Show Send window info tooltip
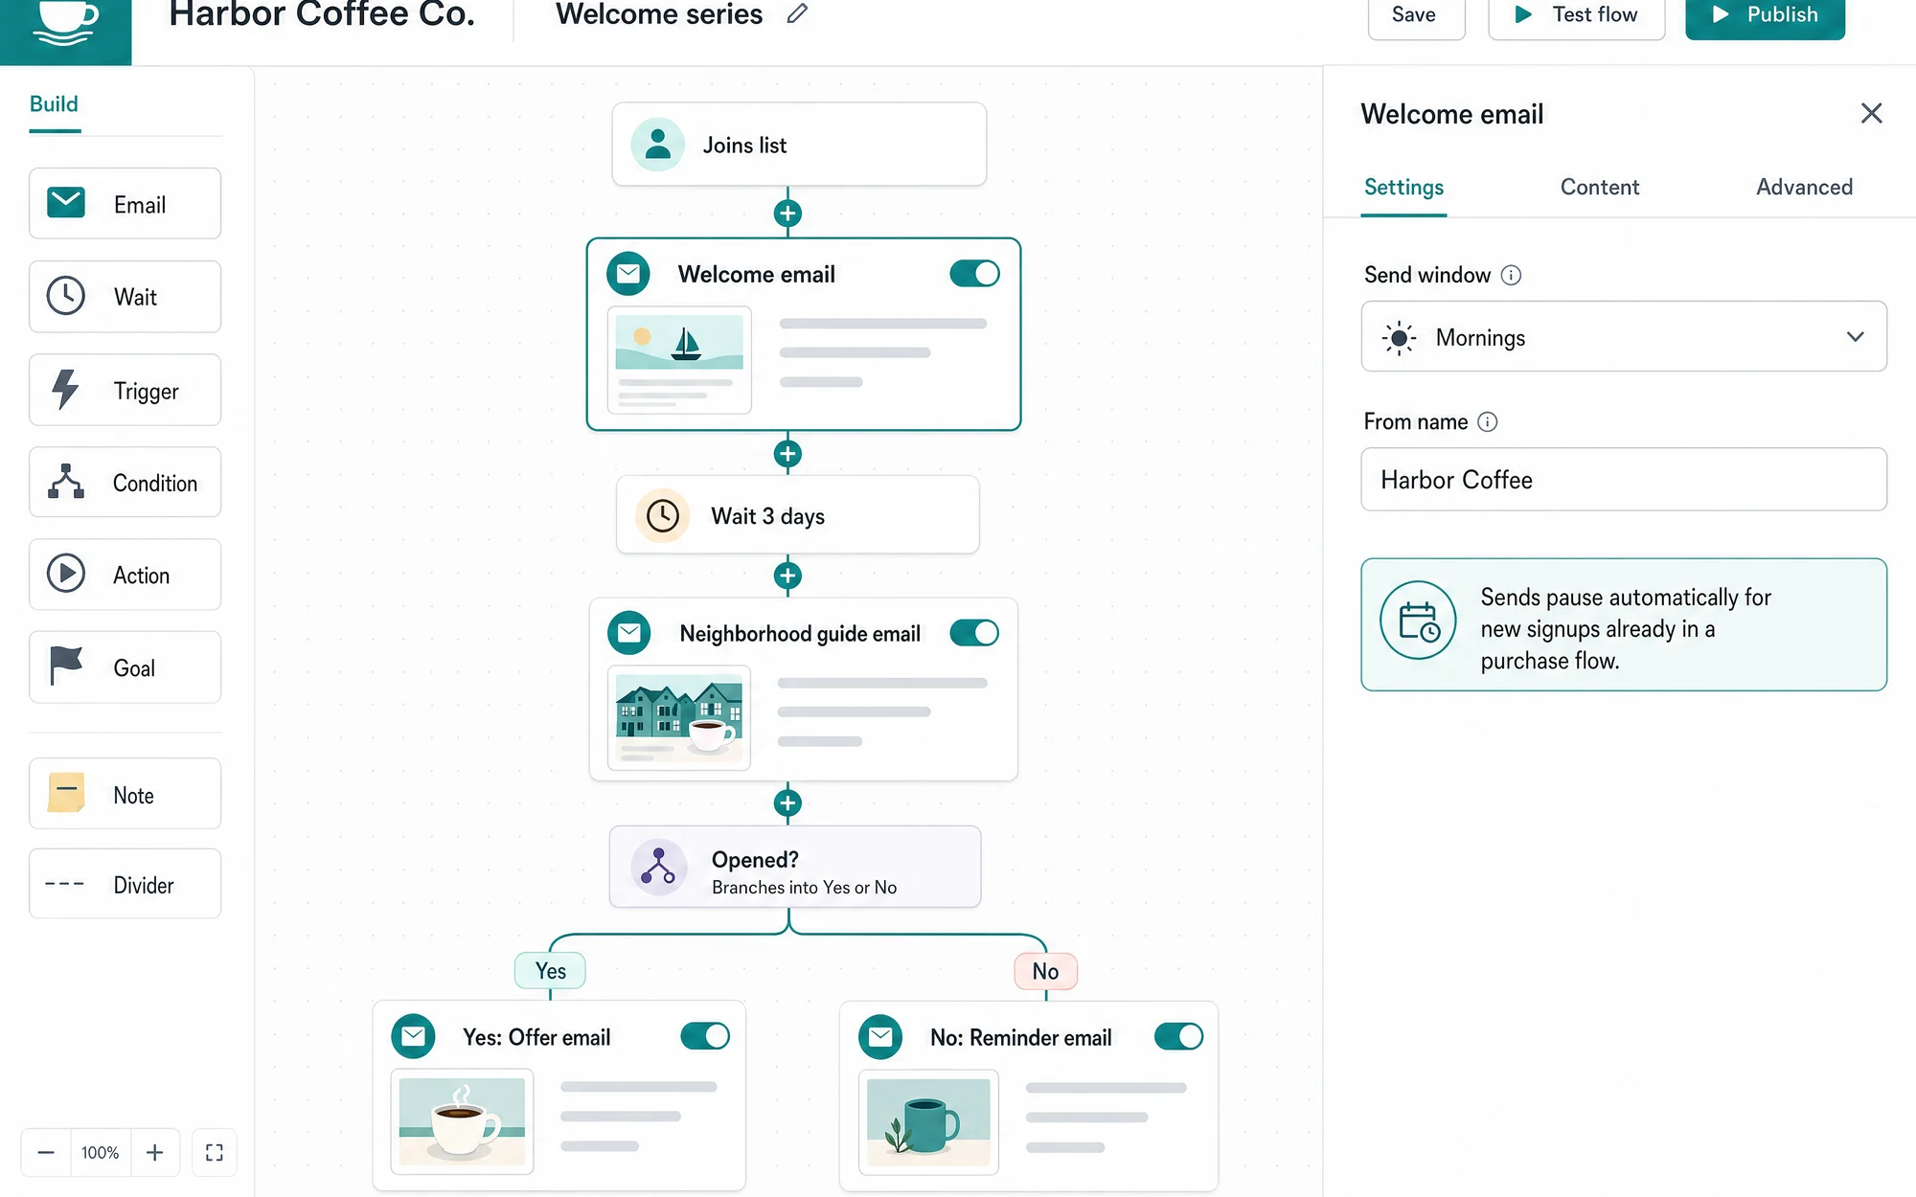Viewport: 1916px width, 1197px height. click(x=1511, y=276)
